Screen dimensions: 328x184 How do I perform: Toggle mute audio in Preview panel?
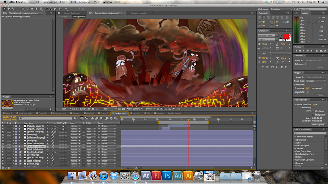pos(317,51)
